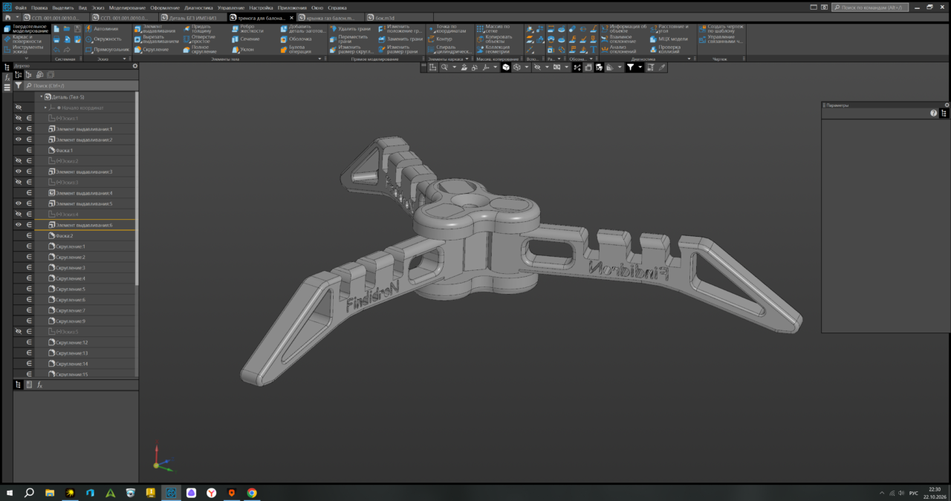This screenshot has width=951, height=501.
Task: Select the Автолиния sketch tool
Action: (x=103, y=29)
